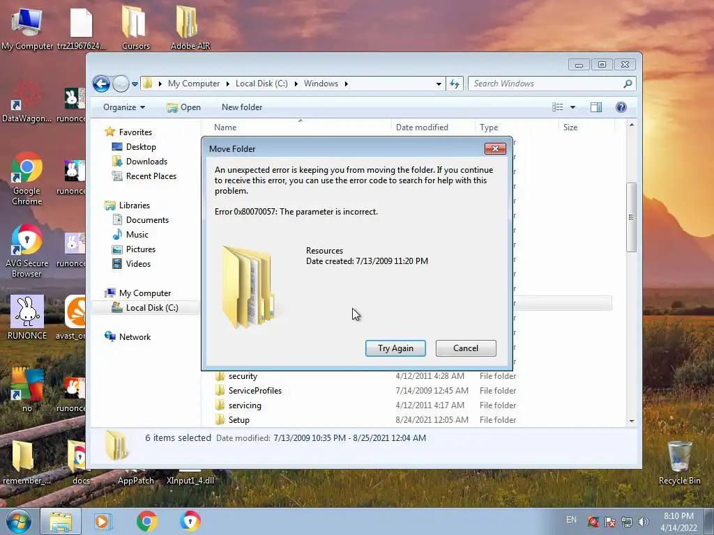Select Local Disk (C:) in navigation pane
The image size is (714, 535).
point(145,308)
